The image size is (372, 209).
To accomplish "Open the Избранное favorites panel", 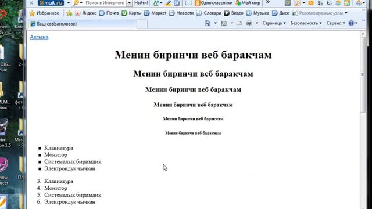I will [44, 13].
